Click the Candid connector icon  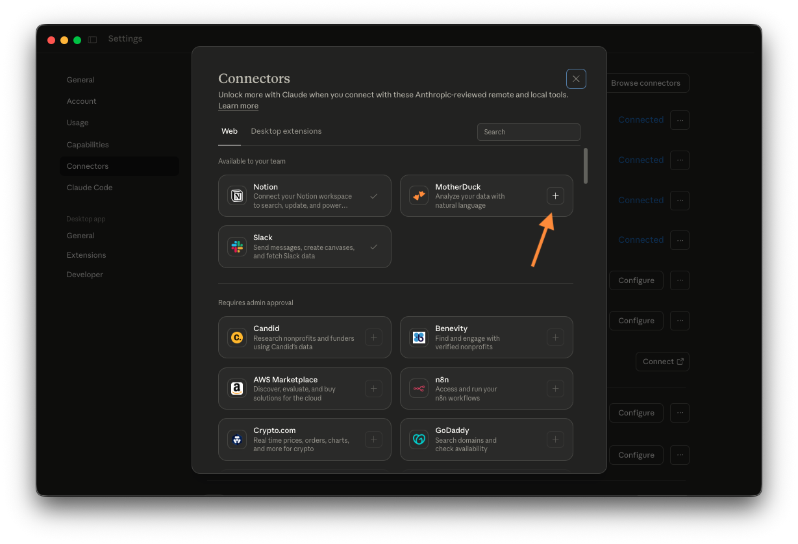pos(236,338)
